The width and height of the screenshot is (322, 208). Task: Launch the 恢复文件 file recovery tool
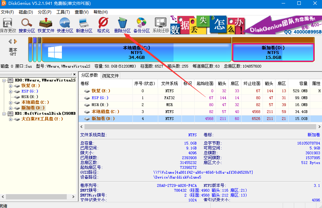pos(46,25)
